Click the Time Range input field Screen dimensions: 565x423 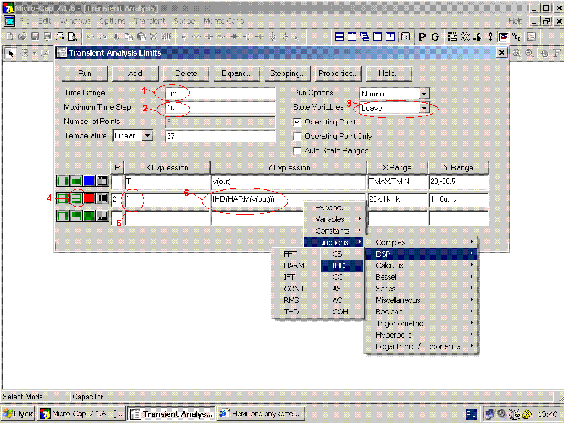pyautogui.click(x=220, y=94)
